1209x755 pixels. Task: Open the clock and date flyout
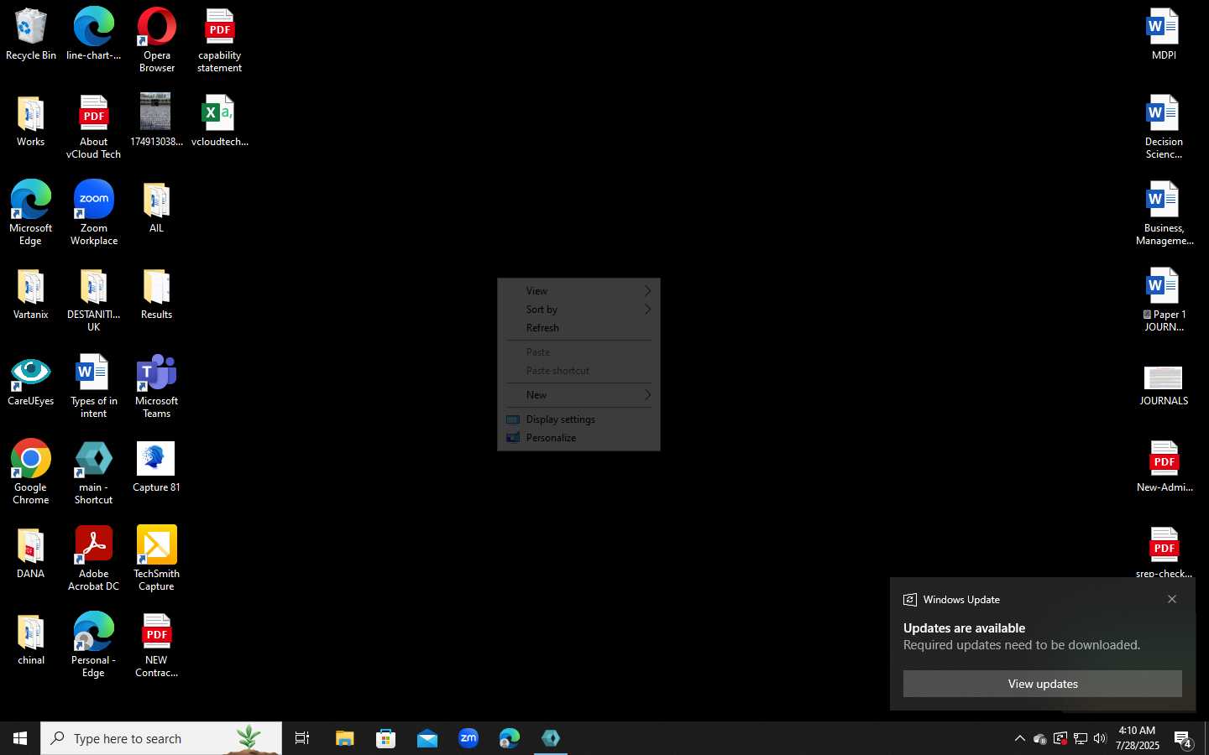click(x=1138, y=738)
